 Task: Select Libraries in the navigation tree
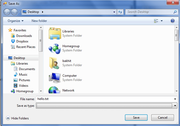22,64
